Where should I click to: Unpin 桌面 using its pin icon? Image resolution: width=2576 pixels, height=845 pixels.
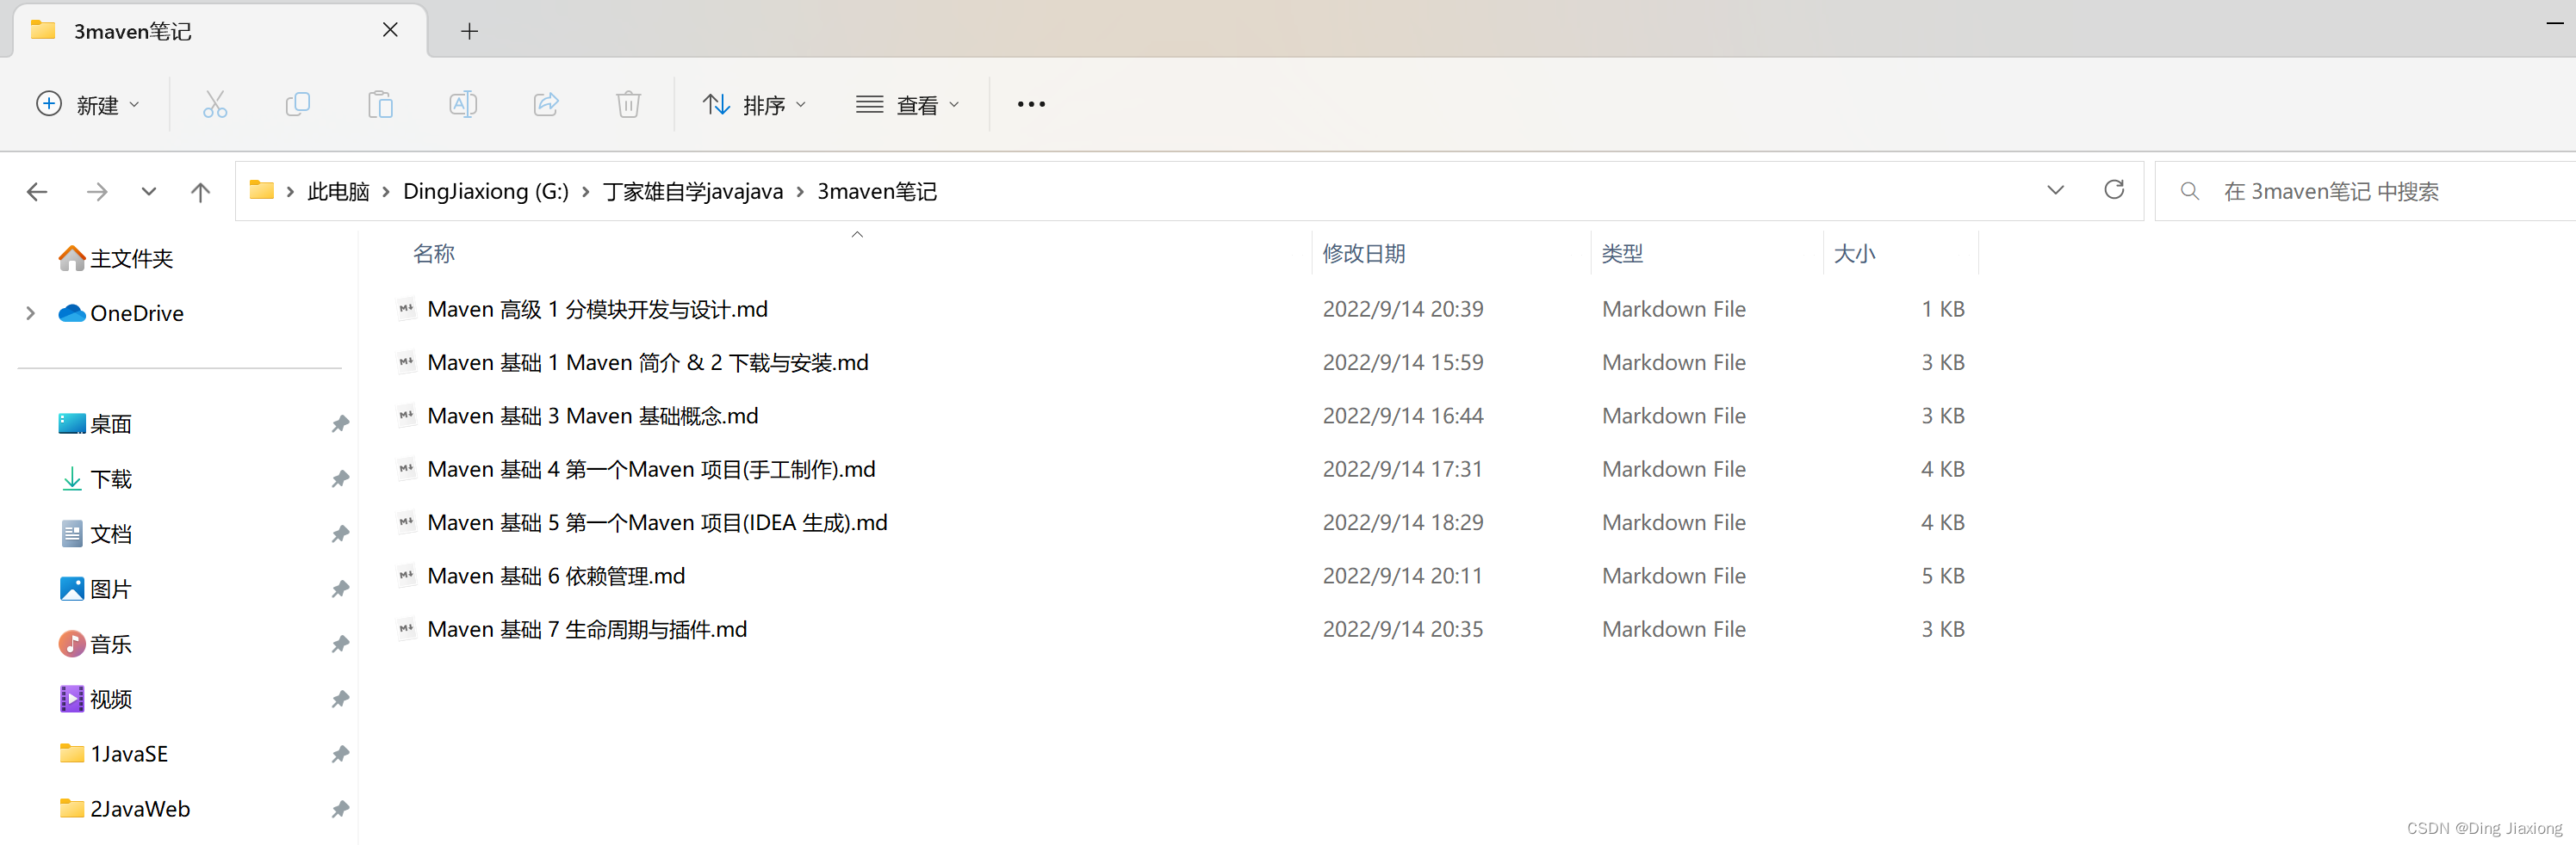(340, 423)
